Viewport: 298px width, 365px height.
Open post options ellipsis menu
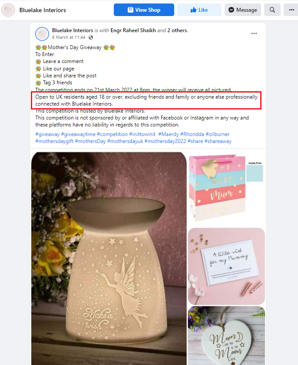[254, 33]
